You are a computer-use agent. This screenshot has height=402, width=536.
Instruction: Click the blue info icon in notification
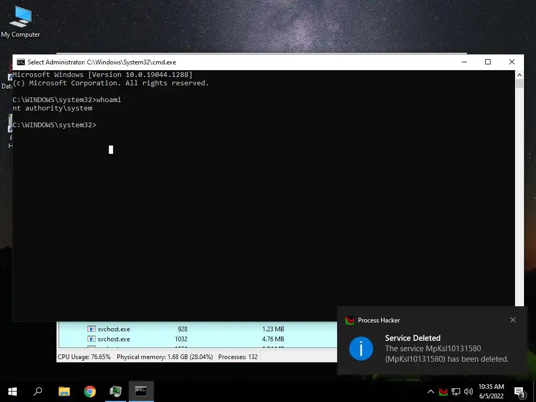click(x=361, y=349)
